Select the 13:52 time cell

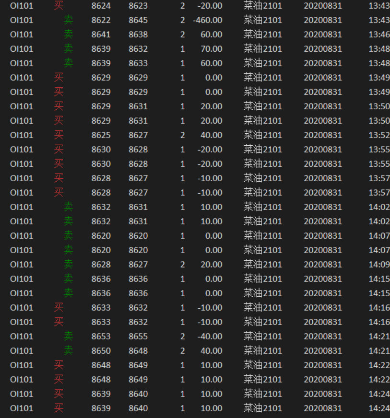click(x=379, y=135)
